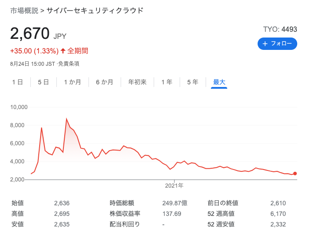
Task: Choose the 年初来 year-to-date tab
Action: point(137,82)
